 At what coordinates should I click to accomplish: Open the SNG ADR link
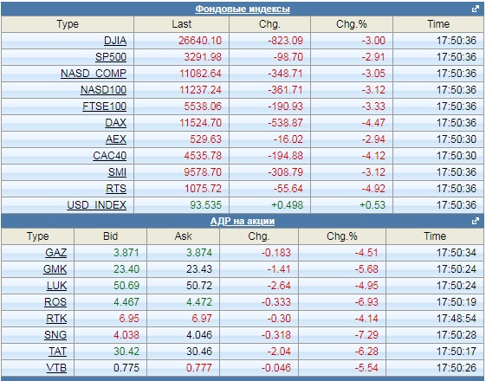pos(55,334)
